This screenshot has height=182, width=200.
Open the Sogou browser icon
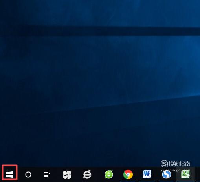pos(167,175)
